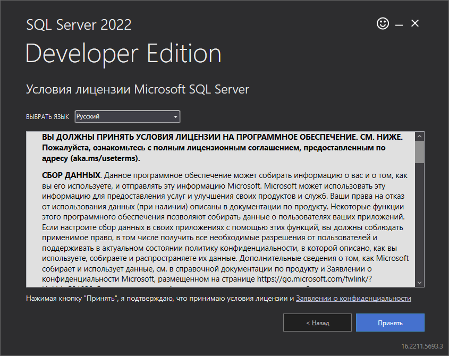The width and height of the screenshot is (449, 356).
Task: Click the arrow on the language combo box
Action: [175, 116]
